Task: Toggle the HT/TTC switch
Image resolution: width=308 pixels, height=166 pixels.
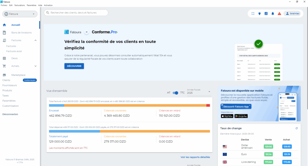Action: click(x=176, y=93)
